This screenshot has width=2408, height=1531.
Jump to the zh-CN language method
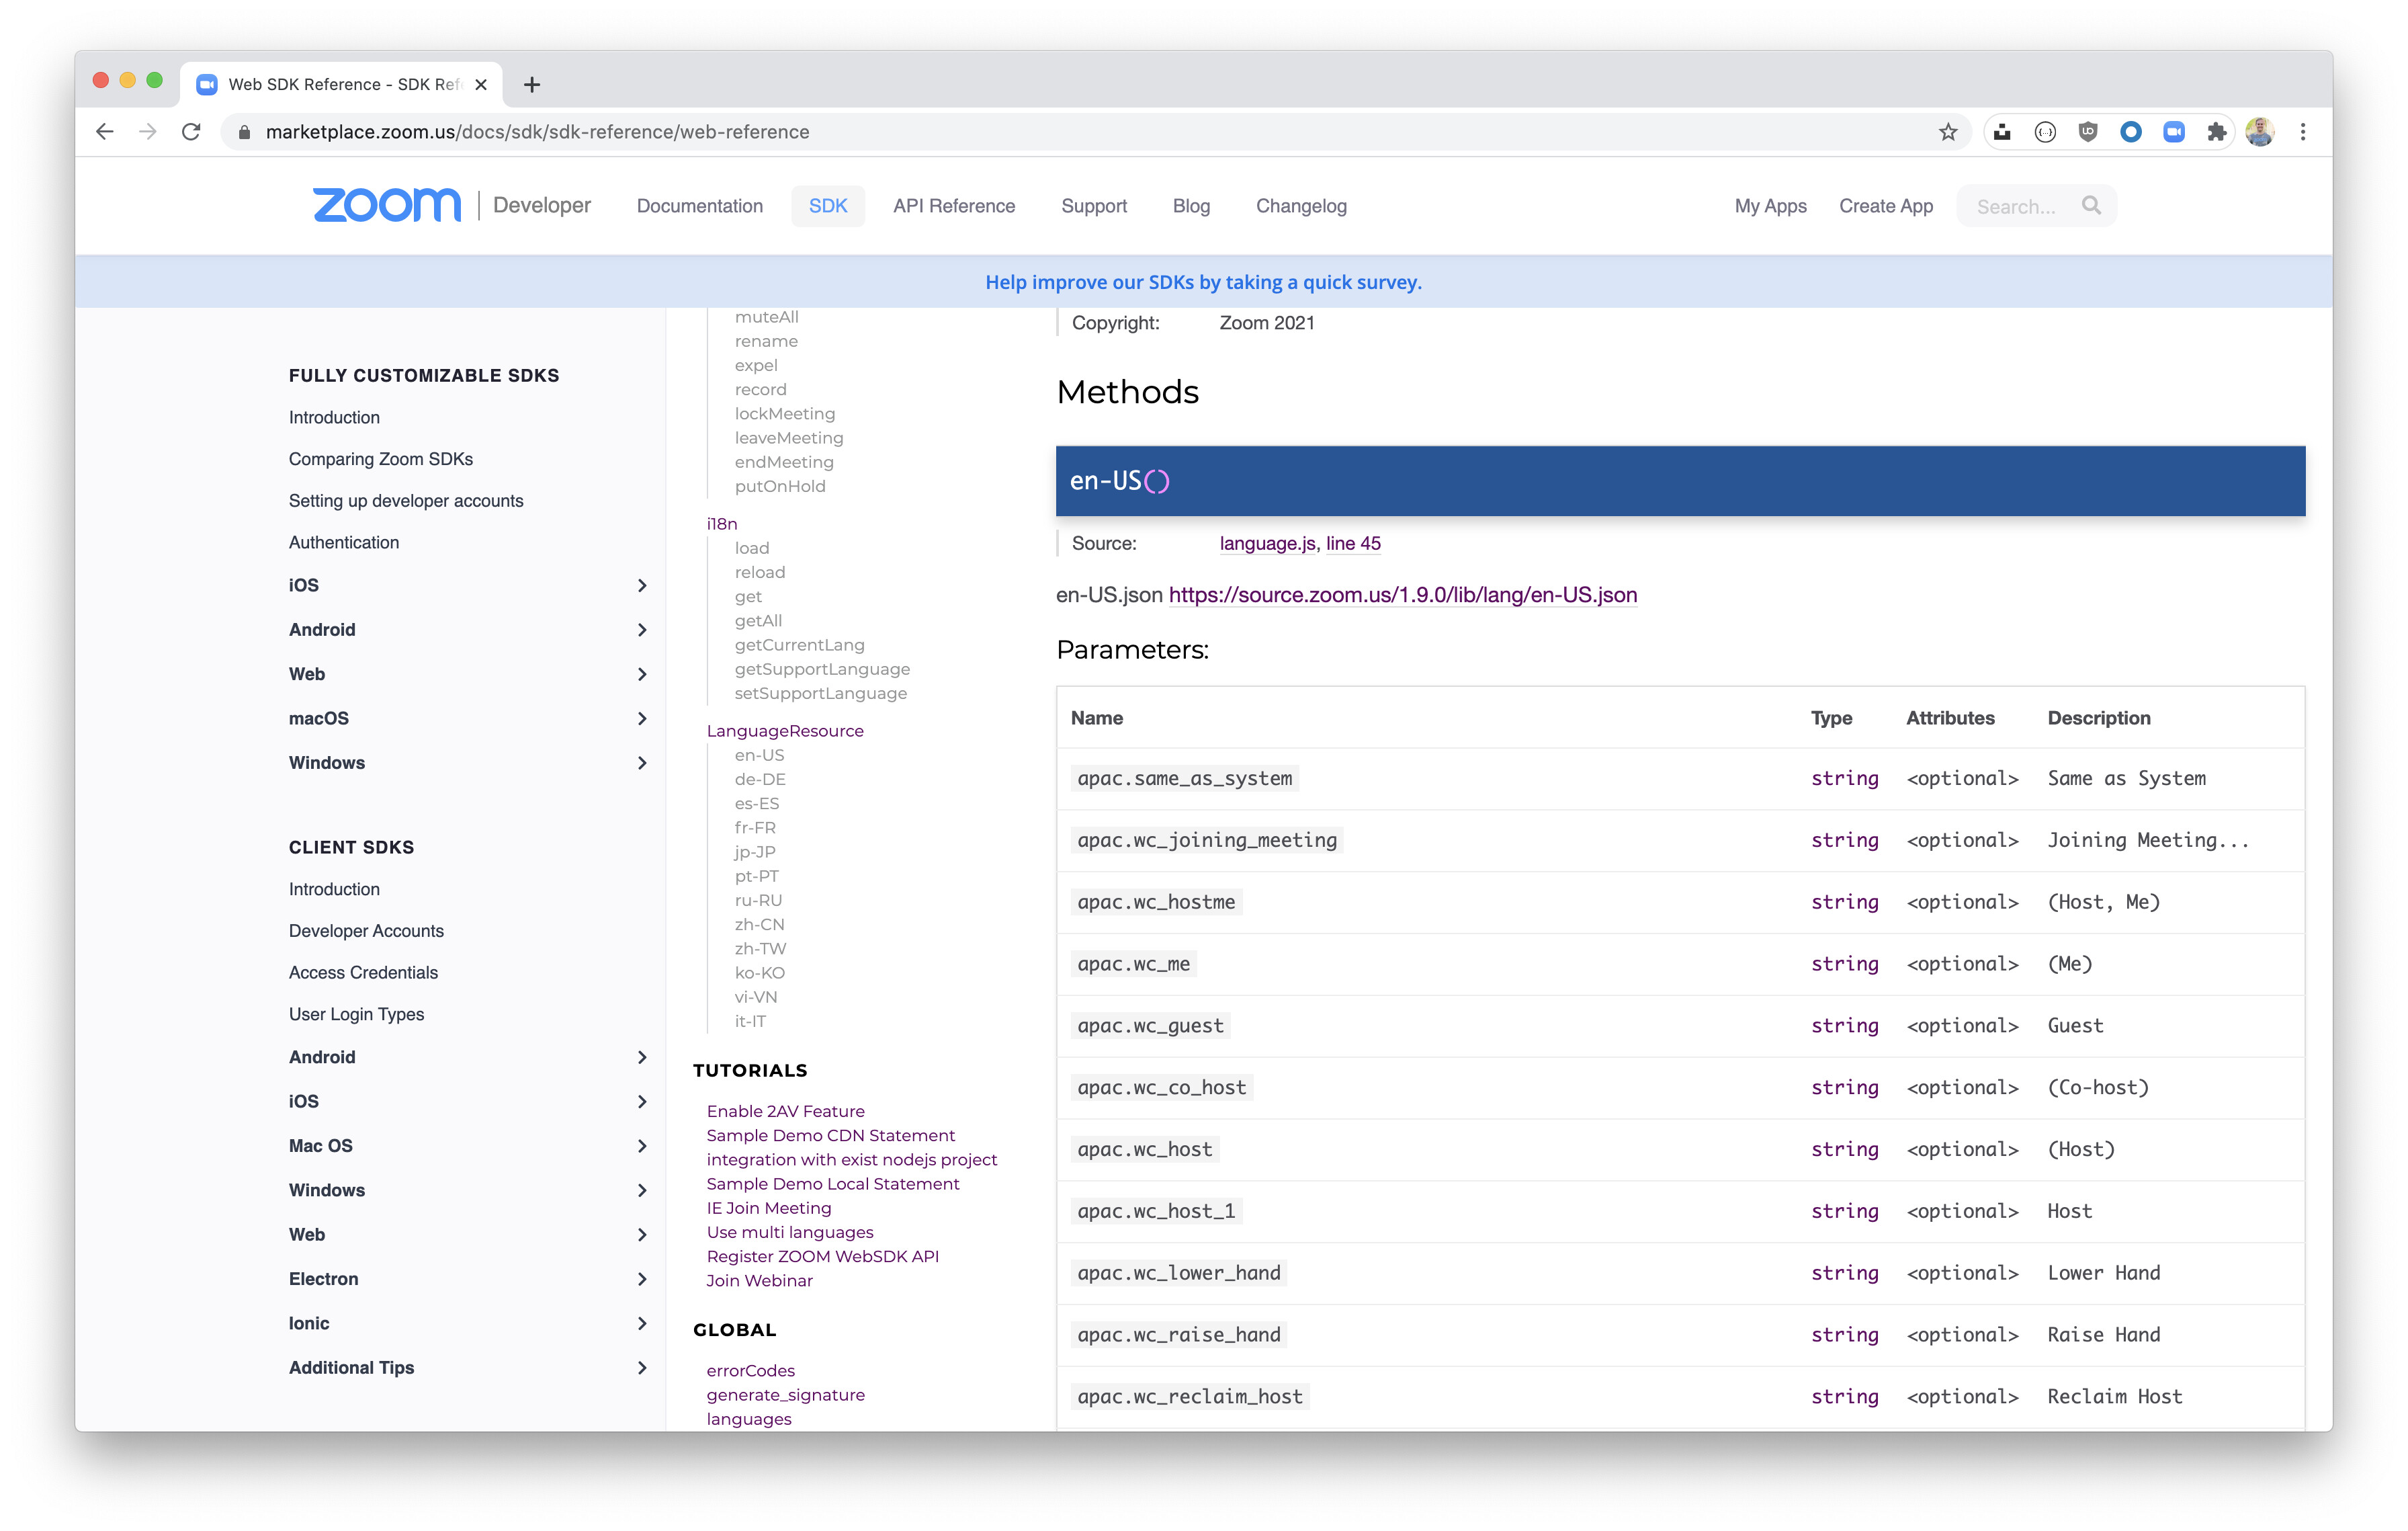pos(759,924)
